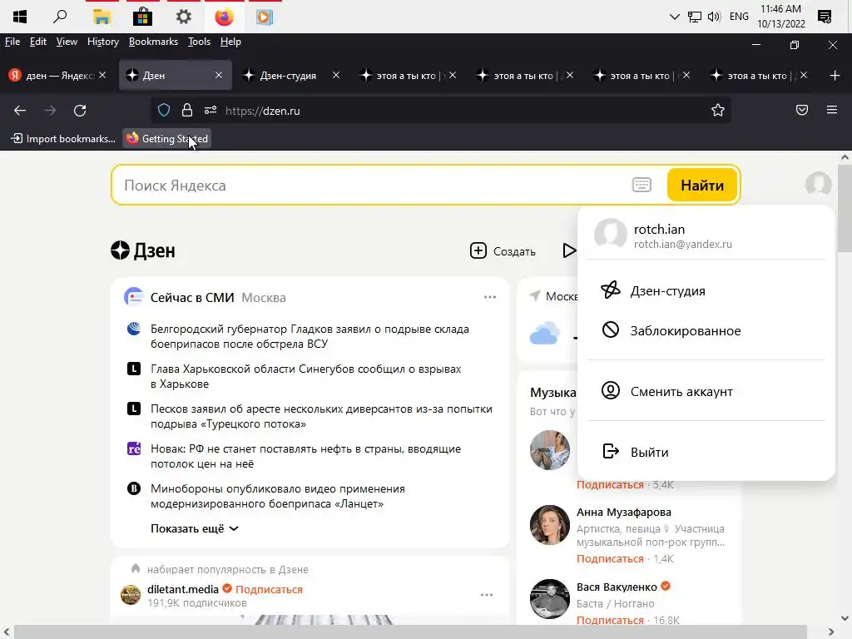Show hidden system tray icons
The image size is (852, 639).
click(x=674, y=17)
